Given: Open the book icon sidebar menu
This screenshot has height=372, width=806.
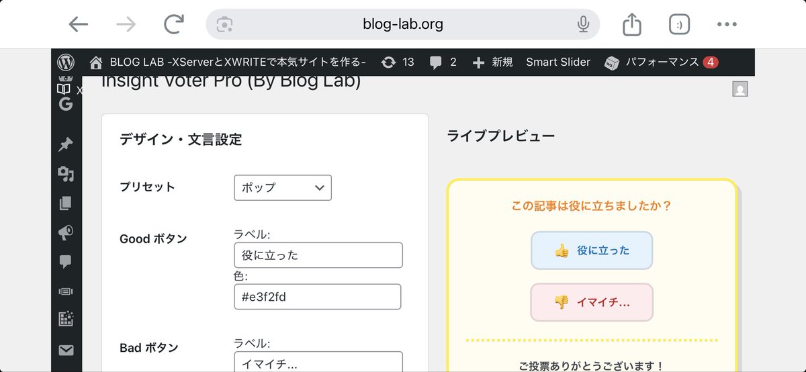Looking at the screenshot, I should (64, 89).
